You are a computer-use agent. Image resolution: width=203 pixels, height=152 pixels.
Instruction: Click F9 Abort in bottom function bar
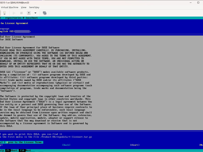coord(12,150)
